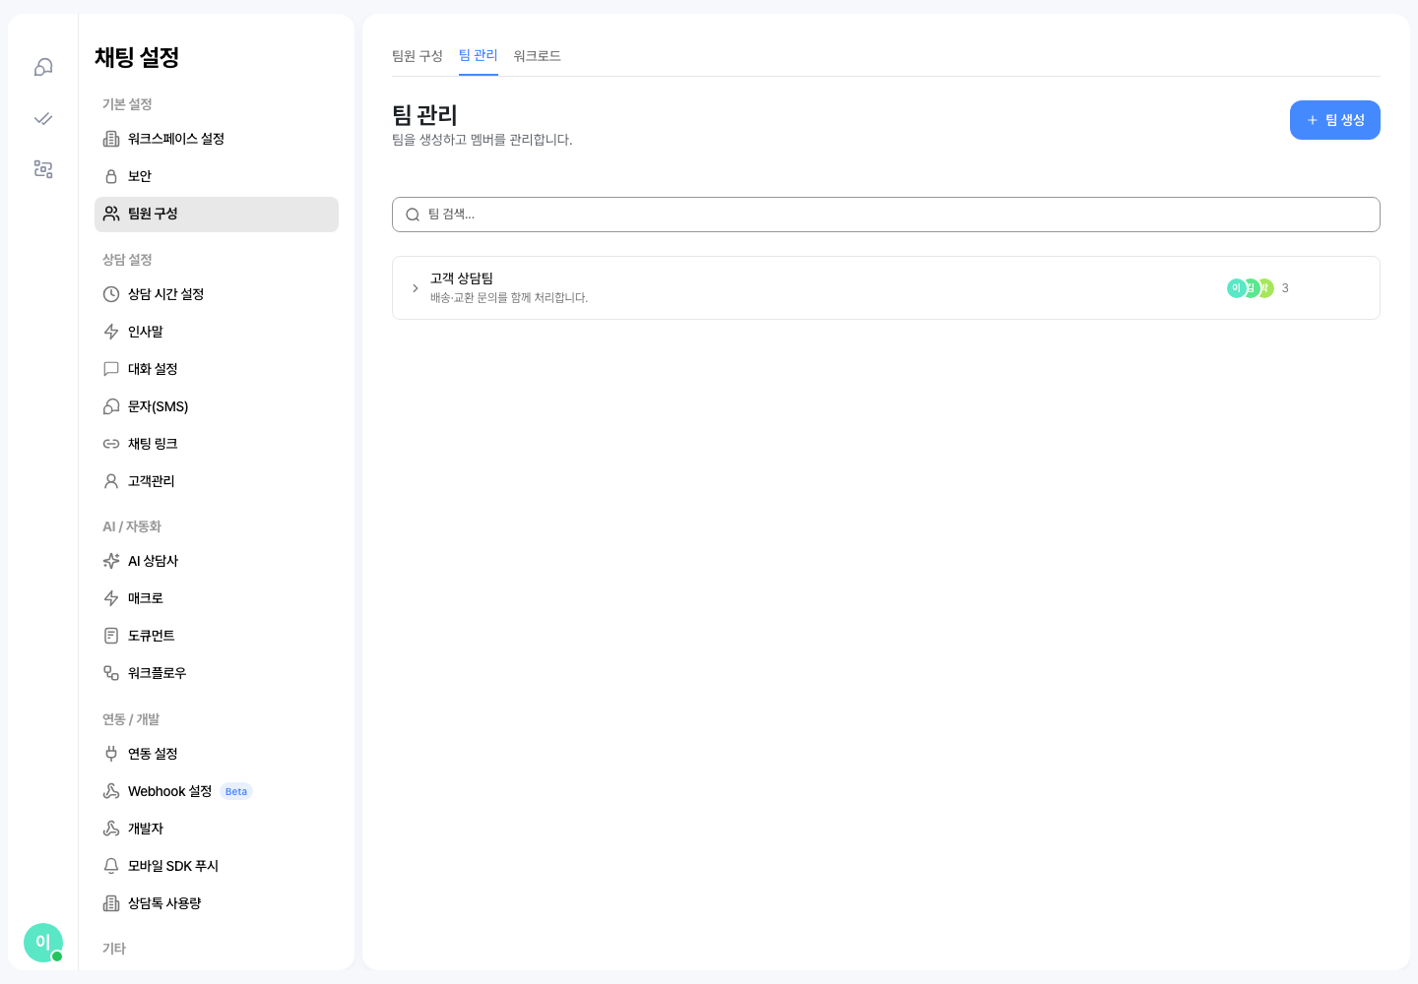
Task: Click the member count 3 in team row
Action: pos(1285,288)
